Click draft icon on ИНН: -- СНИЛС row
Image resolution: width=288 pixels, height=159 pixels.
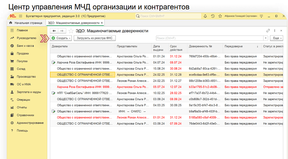click(x=53, y=112)
